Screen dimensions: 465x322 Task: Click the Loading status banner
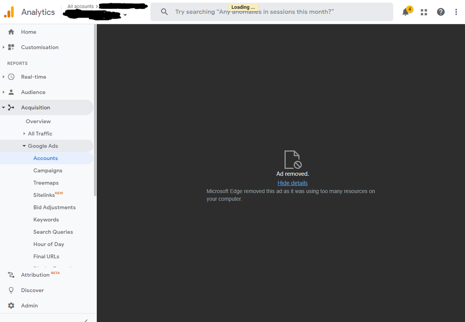(x=243, y=7)
